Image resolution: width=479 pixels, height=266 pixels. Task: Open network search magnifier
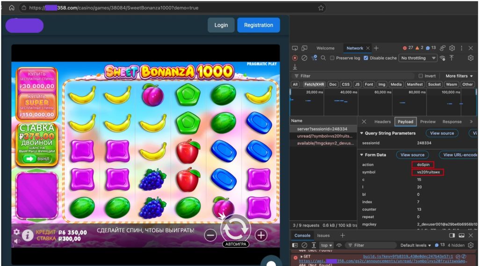pyautogui.click(x=323, y=58)
